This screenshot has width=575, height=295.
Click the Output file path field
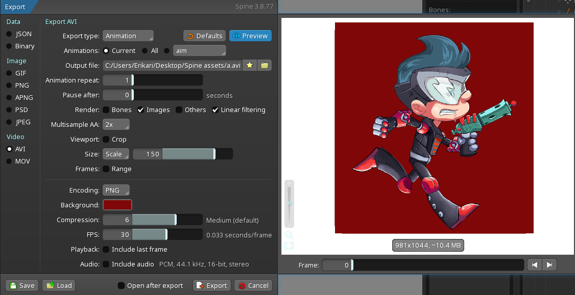click(x=173, y=66)
